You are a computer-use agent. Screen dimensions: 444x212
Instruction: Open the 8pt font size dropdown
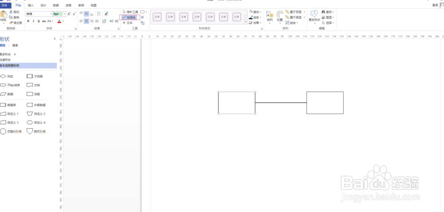click(64, 14)
